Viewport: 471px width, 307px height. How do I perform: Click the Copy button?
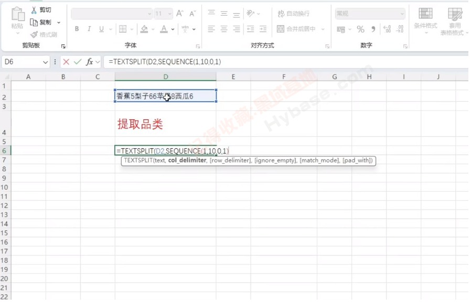pos(41,22)
